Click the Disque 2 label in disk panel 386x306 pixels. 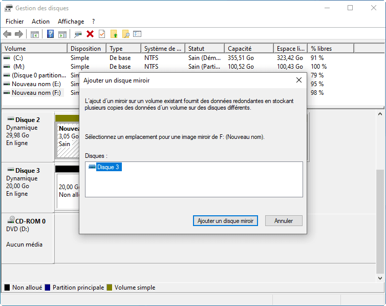[28, 120]
